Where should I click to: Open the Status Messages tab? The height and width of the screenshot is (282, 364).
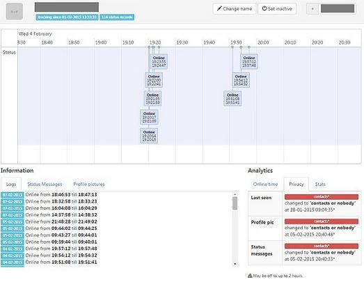(x=45, y=185)
